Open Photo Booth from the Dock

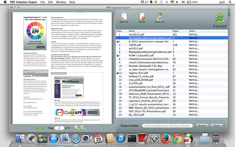click(143, 138)
